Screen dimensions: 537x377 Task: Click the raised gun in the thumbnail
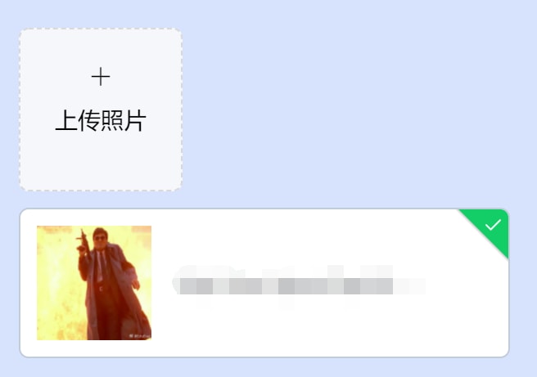[x=83, y=241]
